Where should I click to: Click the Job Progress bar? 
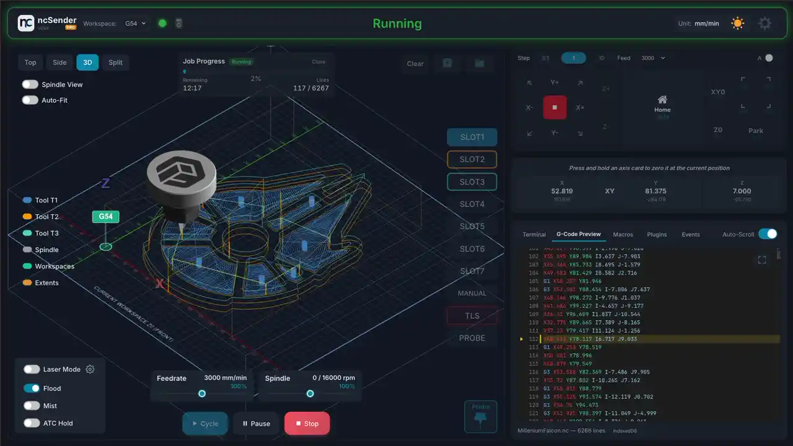coord(256,71)
